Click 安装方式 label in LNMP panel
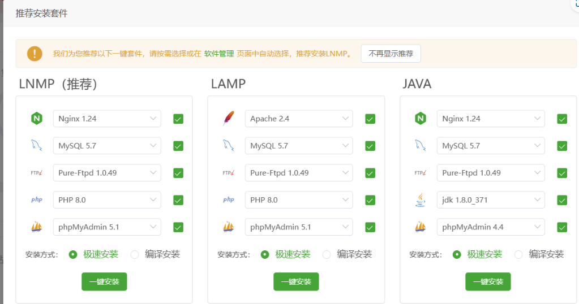This screenshot has height=304, width=579. pyautogui.click(x=42, y=255)
